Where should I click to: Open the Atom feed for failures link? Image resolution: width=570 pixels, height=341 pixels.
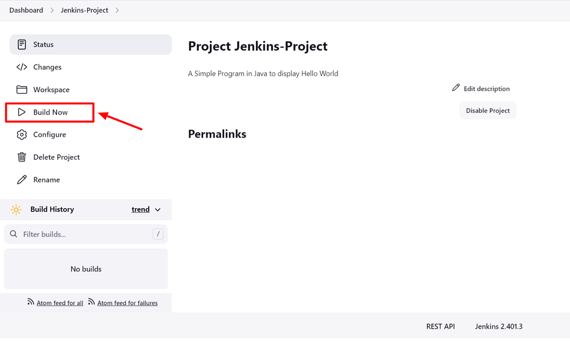coord(127,303)
